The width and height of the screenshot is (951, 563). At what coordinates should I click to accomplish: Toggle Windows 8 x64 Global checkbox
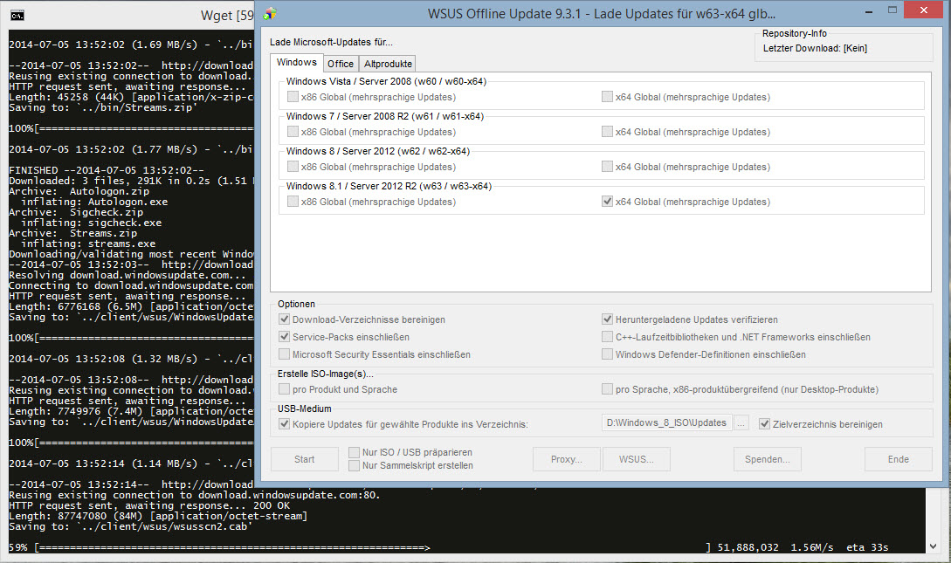(607, 167)
